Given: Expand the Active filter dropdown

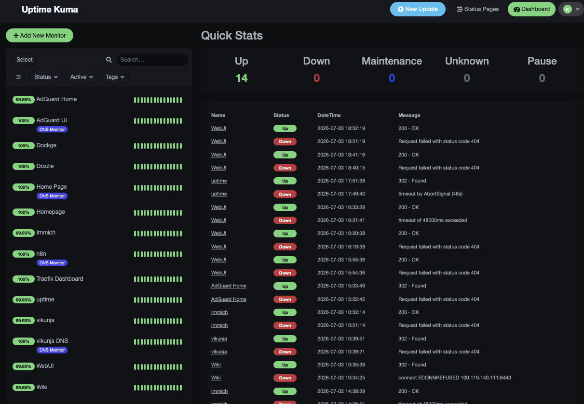Looking at the screenshot, I should point(81,77).
